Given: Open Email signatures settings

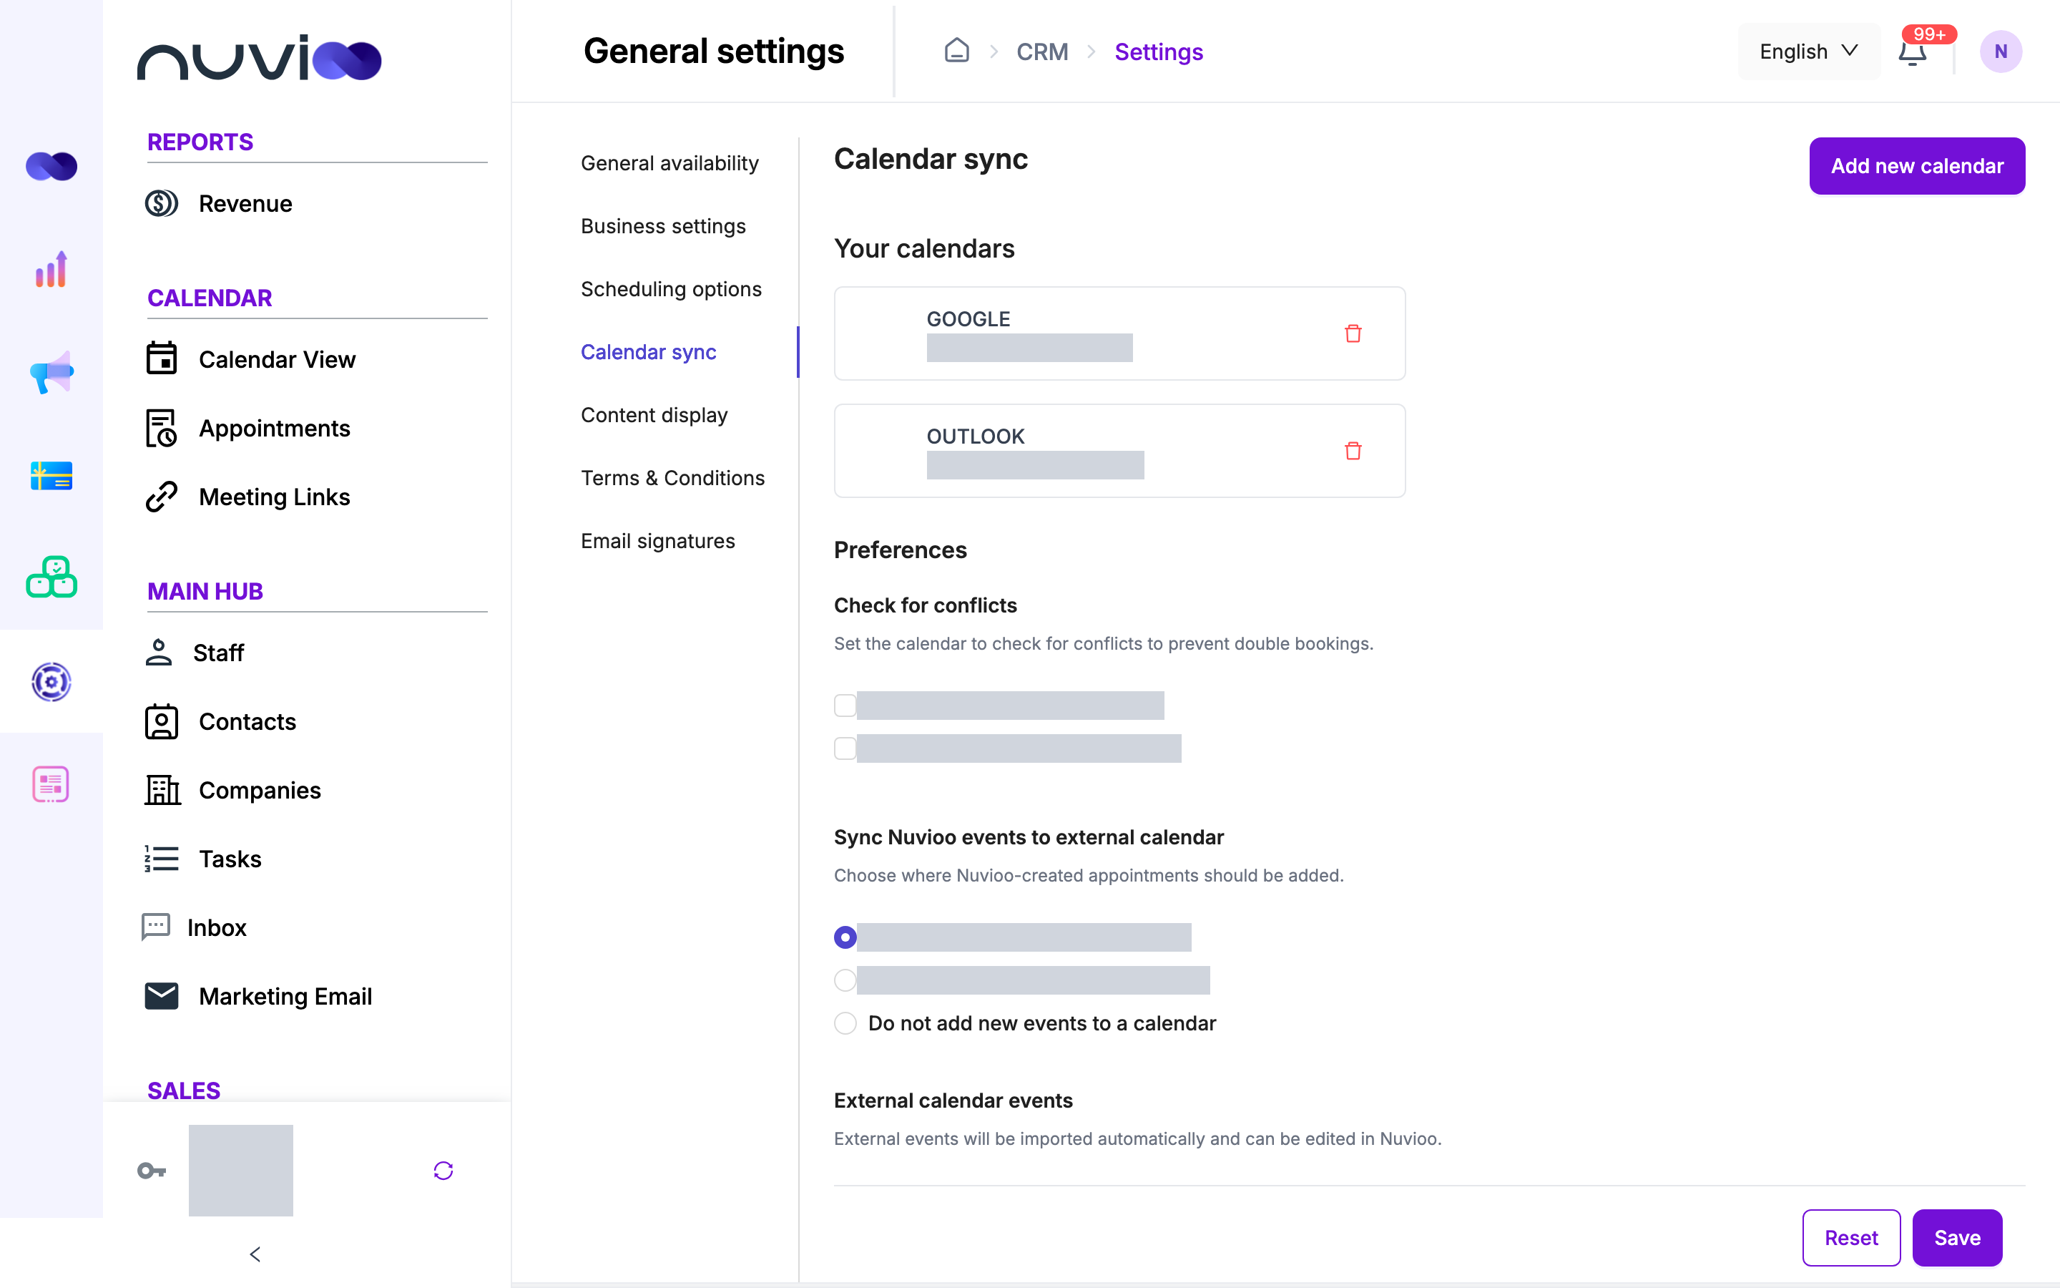Looking at the screenshot, I should [658, 541].
